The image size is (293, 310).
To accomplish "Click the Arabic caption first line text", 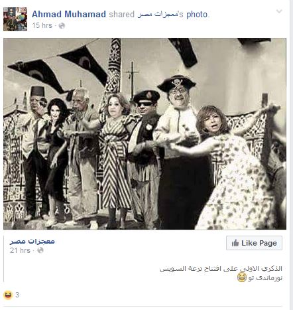I will (x=221, y=269).
